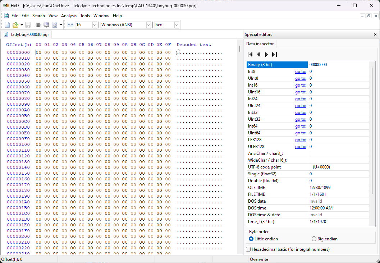The image size is (380, 263).
Task: Click the go to link for Int64
Action: click(301, 126)
